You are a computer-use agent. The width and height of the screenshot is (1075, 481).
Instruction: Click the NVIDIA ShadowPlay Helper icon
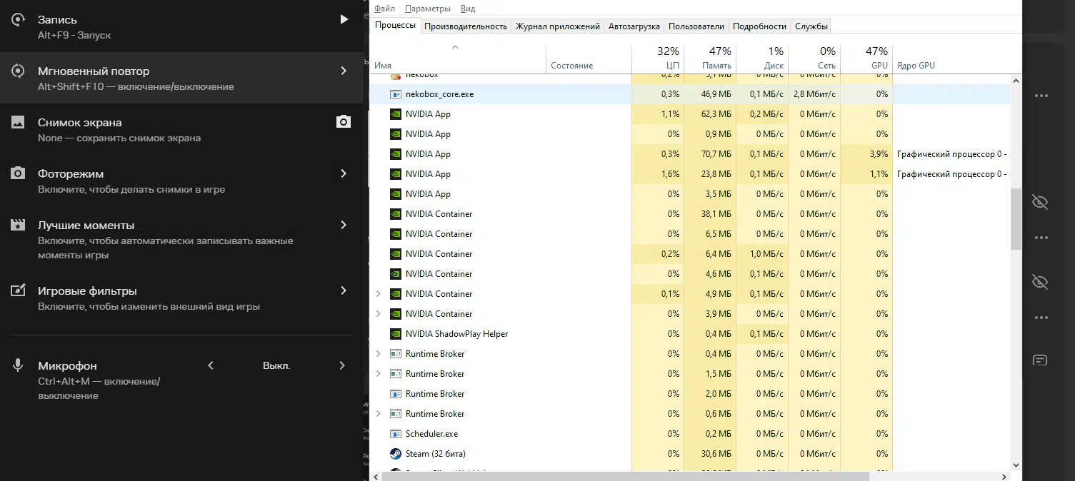pos(396,334)
